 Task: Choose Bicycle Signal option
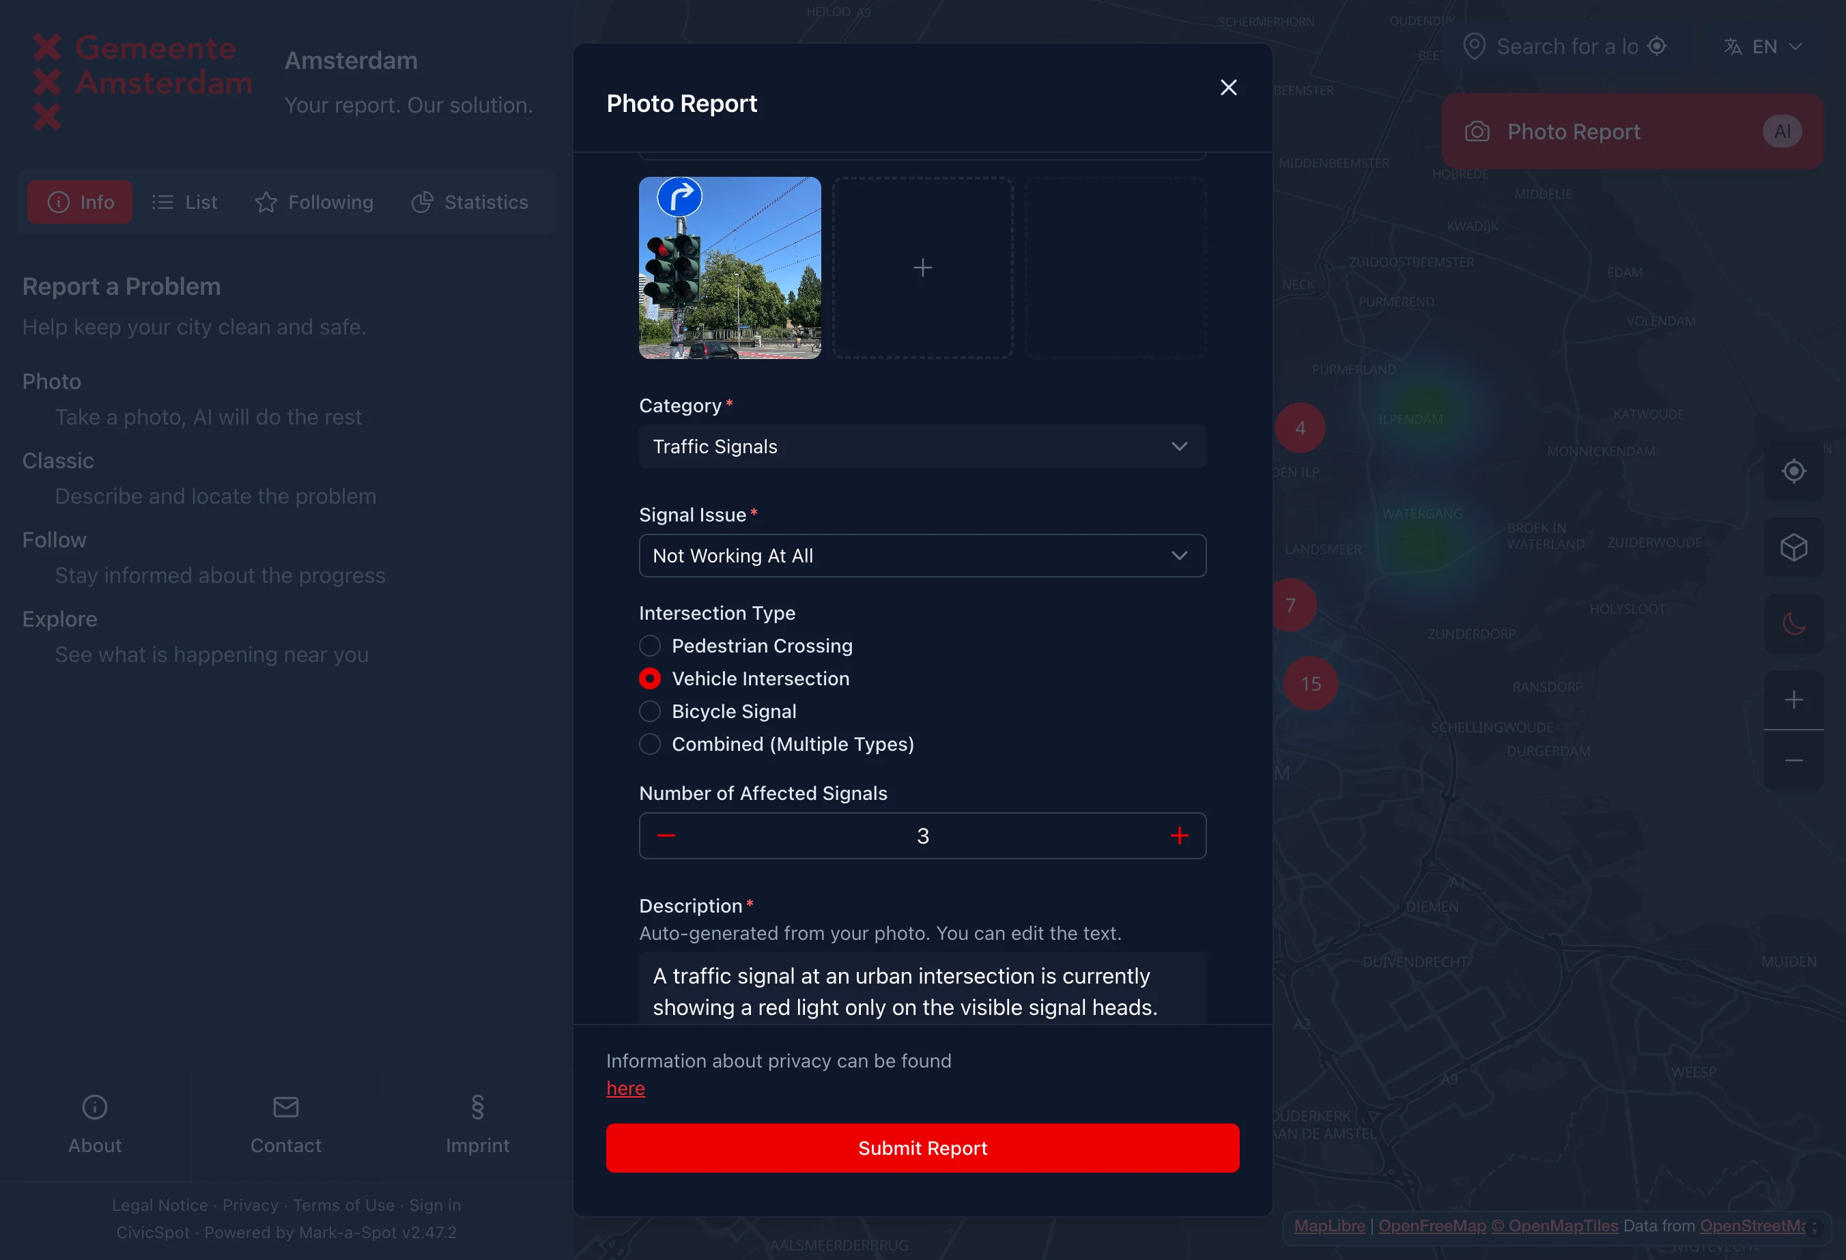click(x=650, y=711)
